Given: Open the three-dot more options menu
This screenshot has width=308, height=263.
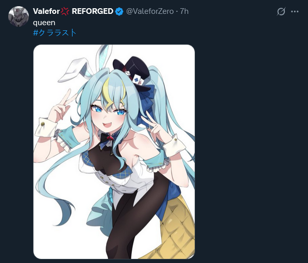Looking at the screenshot, I should [x=295, y=11].
